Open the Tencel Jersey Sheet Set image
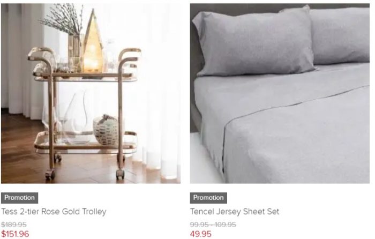375x239 pixels. (x=280, y=93)
